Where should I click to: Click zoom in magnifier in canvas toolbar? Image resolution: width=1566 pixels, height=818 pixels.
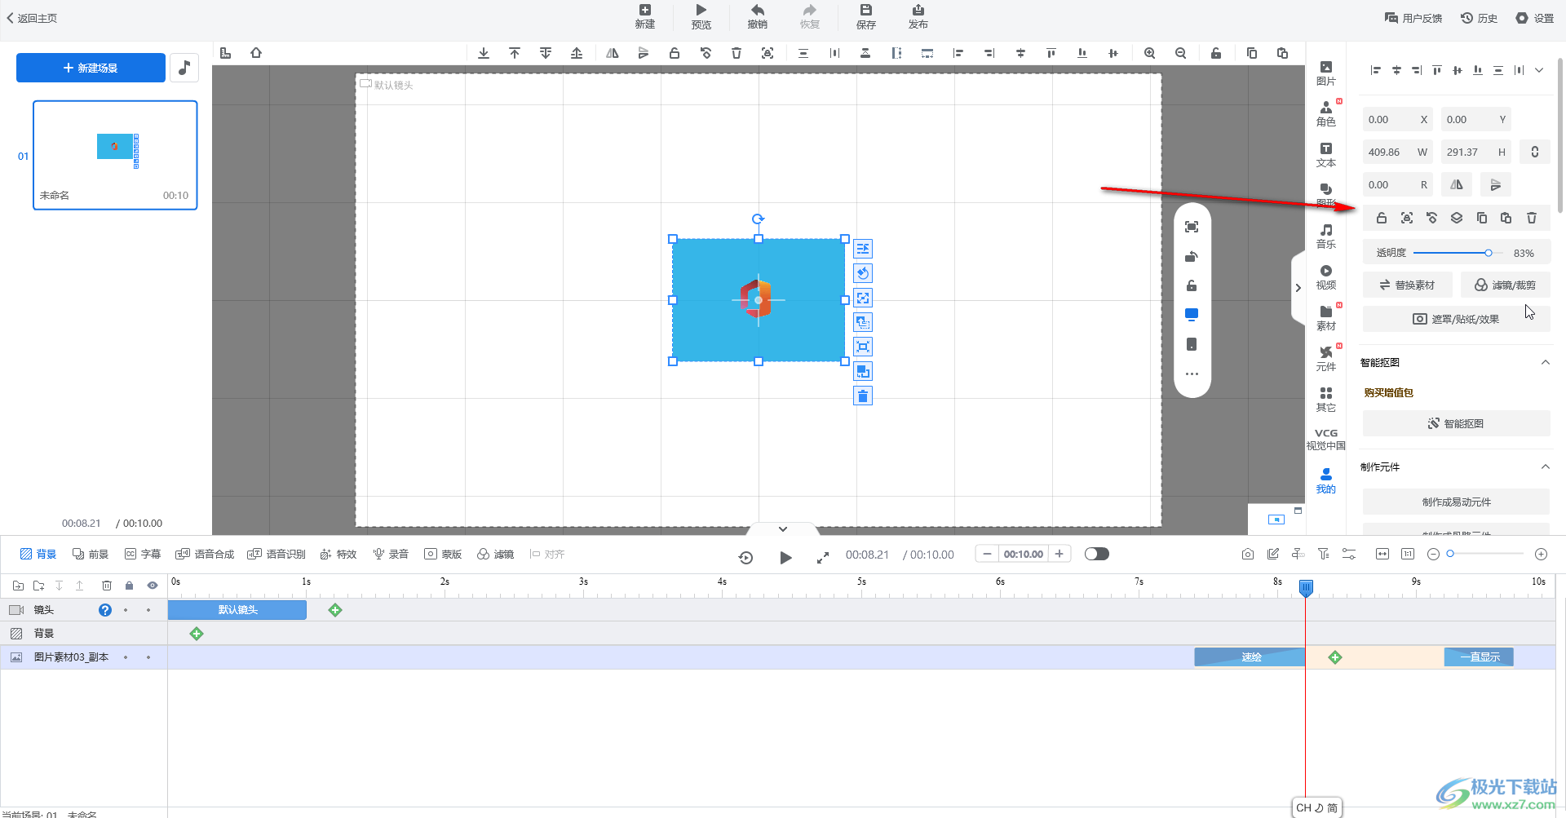tap(1149, 53)
